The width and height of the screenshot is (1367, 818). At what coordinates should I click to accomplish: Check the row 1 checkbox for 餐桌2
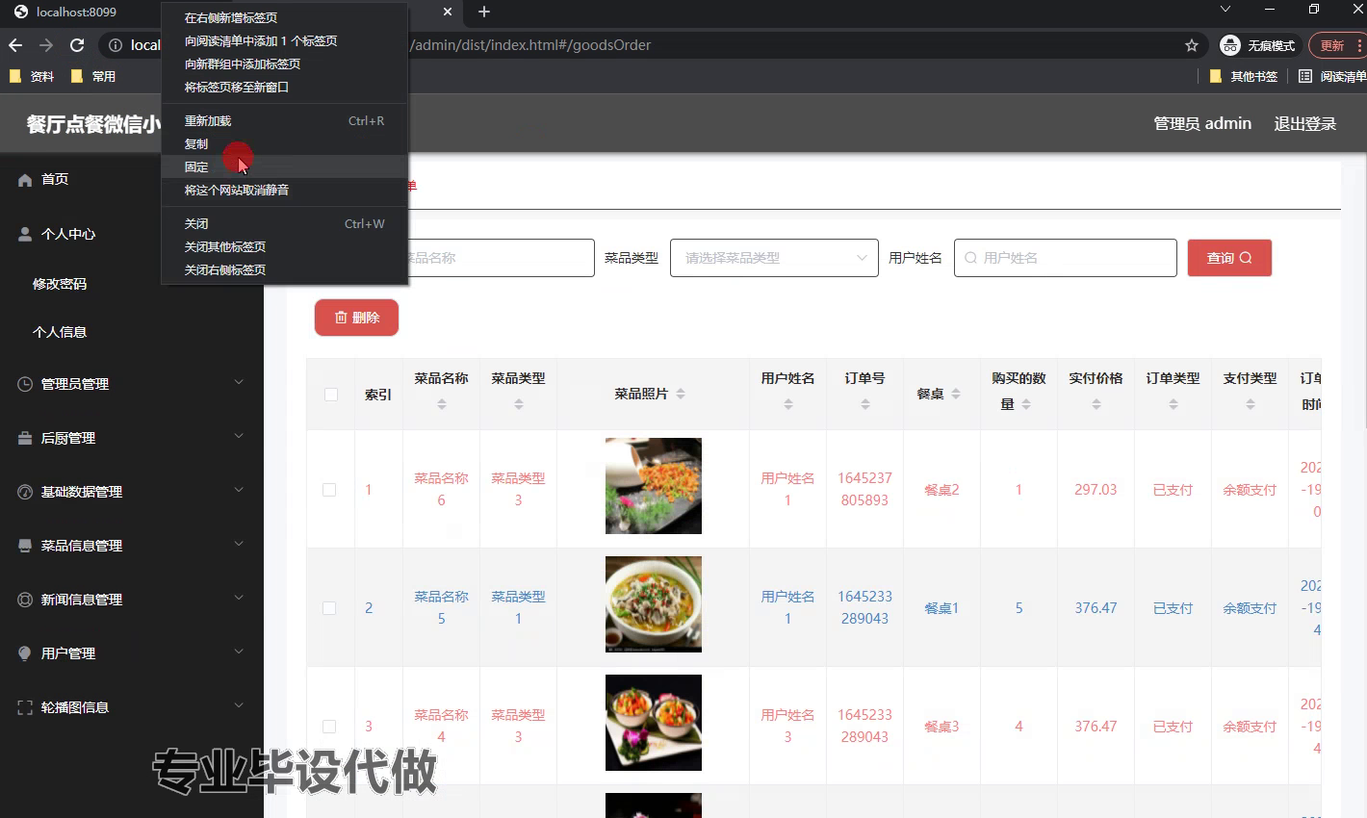coord(329,490)
